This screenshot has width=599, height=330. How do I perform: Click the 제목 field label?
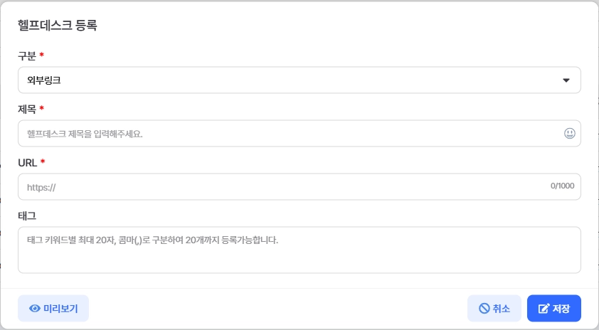coord(27,109)
